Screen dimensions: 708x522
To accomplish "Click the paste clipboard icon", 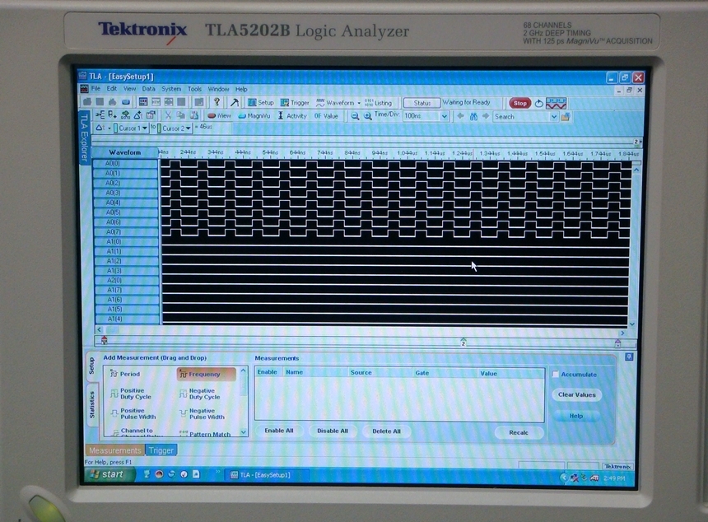I will point(194,115).
